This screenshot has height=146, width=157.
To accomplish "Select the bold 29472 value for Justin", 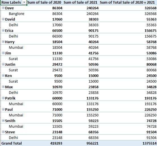I will click(x=57, y=65).
